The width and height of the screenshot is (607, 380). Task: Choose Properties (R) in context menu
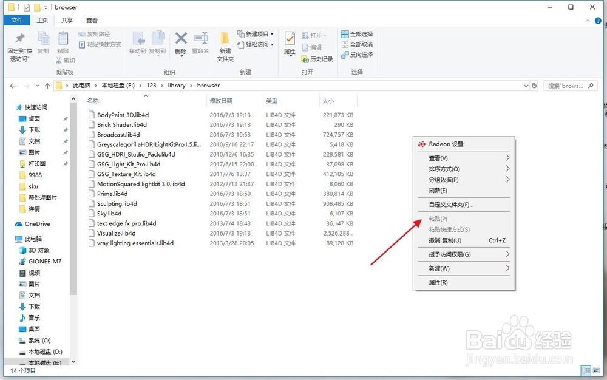464,282
